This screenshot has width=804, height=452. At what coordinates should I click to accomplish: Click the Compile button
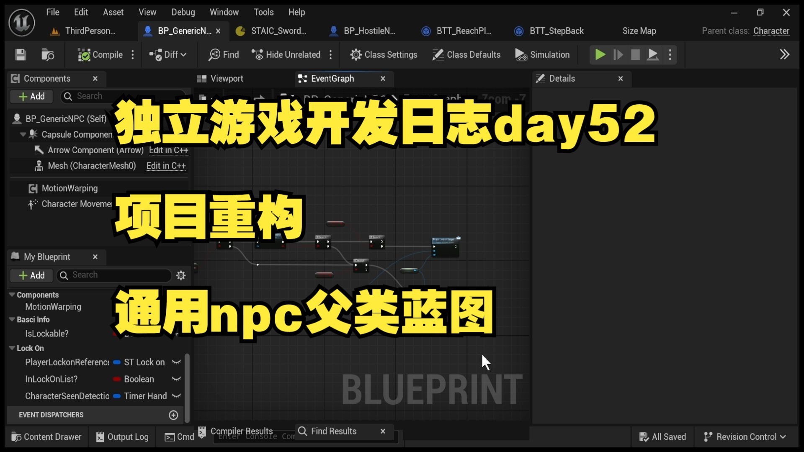(100, 55)
